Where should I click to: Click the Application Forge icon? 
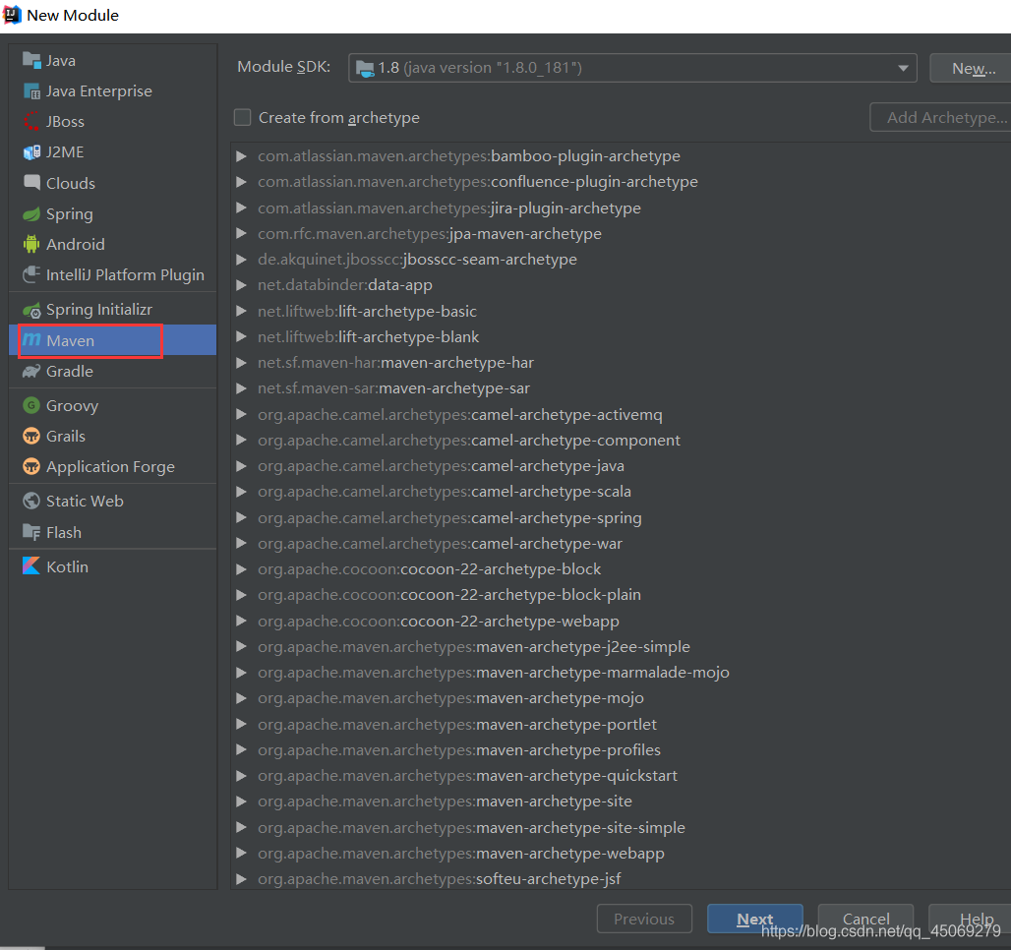pyautogui.click(x=31, y=466)
